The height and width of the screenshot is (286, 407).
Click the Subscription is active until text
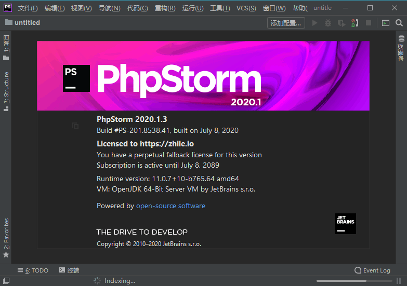(x=158, y=165)
